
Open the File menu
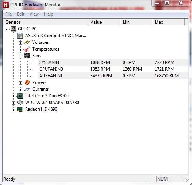click(x=9, y=14)
